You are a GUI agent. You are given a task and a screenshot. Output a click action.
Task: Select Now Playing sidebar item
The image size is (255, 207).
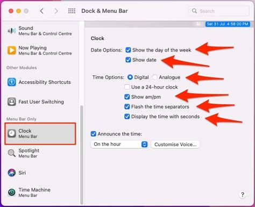click(x=40, y=51)
